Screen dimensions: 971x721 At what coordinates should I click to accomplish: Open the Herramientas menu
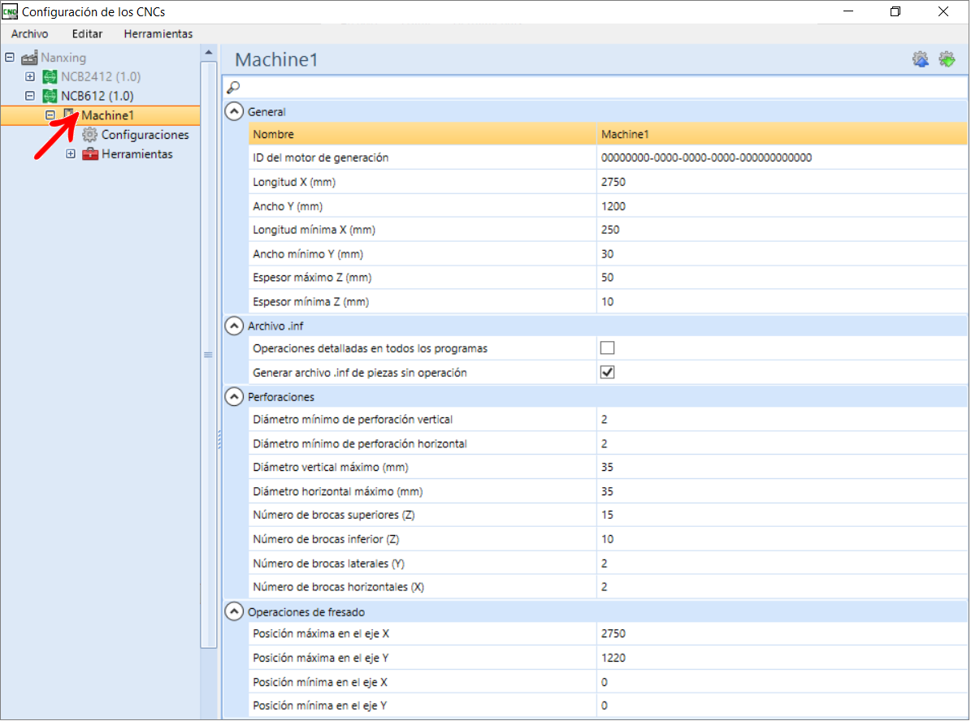pos(158,34)
